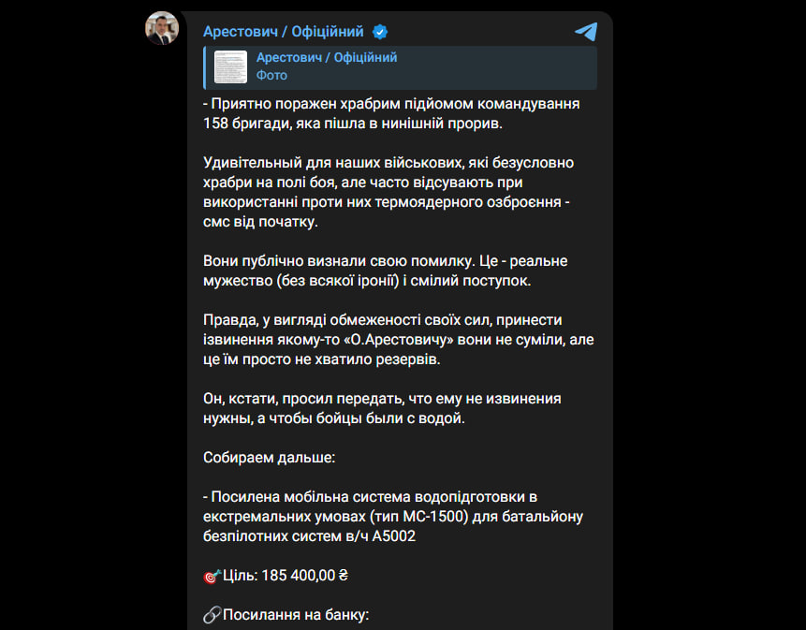This screenshot has height=630, width=806.
Task: Click the target emoji before Ціль
Action: click(x=212, y=576)
